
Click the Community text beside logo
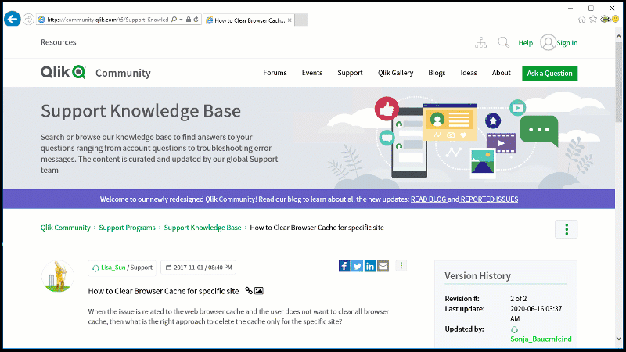(x=123, y=73)
